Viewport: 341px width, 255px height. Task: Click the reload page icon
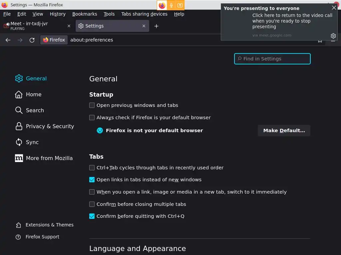click(32, 40)
